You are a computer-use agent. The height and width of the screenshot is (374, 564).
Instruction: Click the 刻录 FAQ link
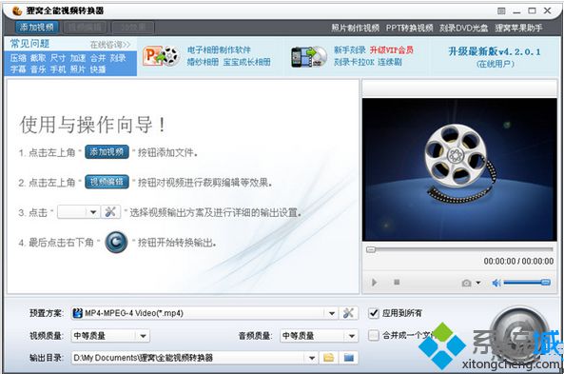click(x=118, y=58)
